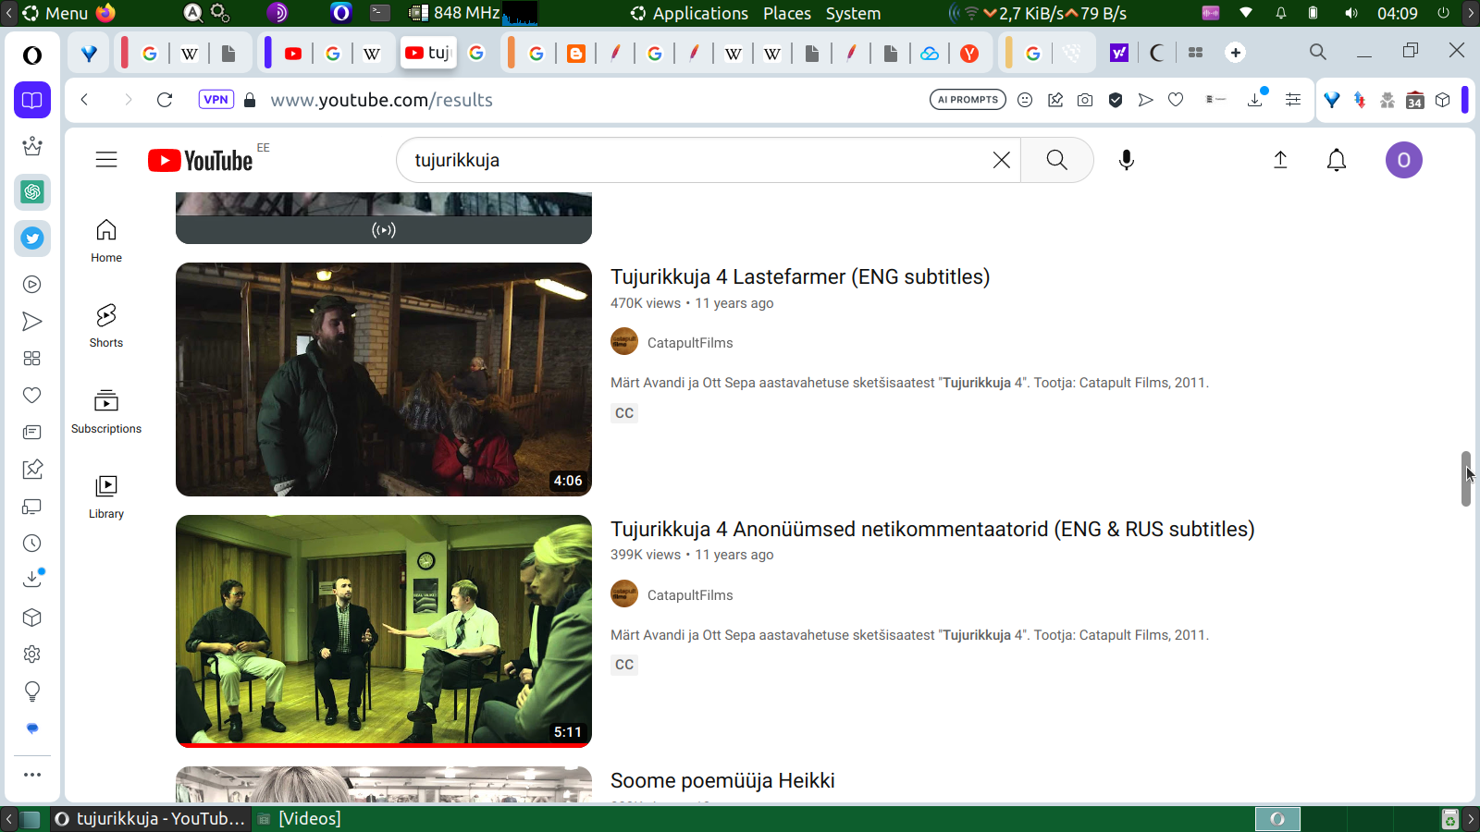Play the netikommentaatorid thumbnail (5:11)

tap(384, 631)
